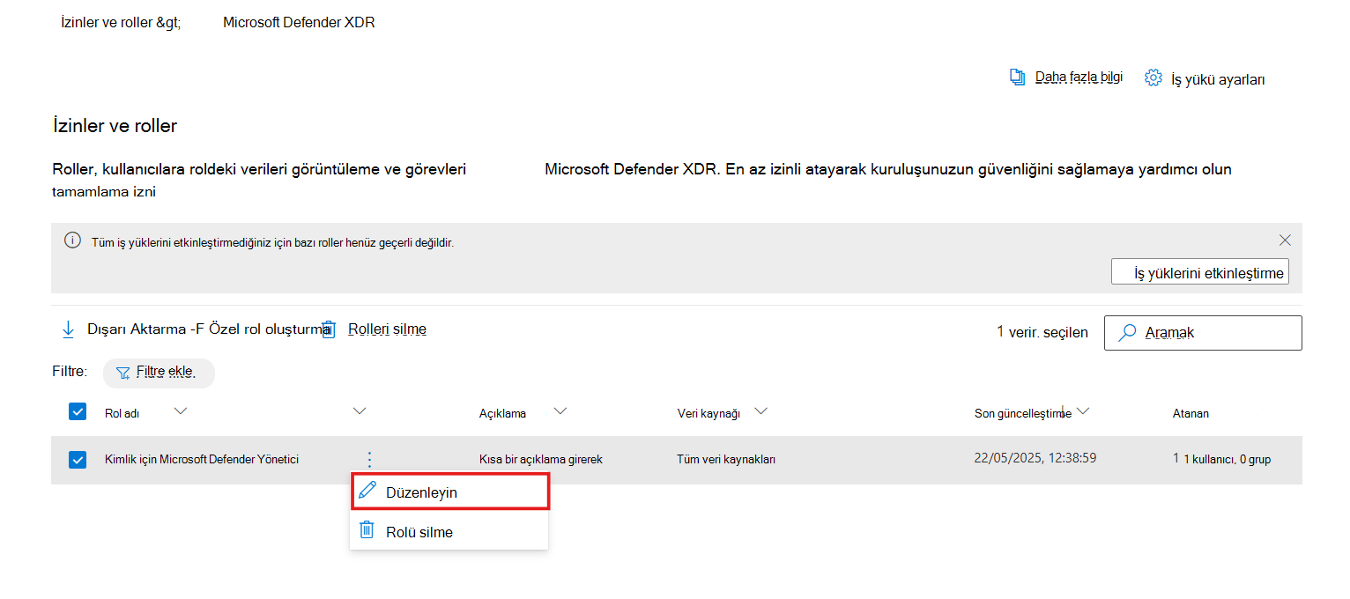1350x599 pixels.
Task: Click the filter funnel icon in Filtre ekle
Action: pos(123,373)
